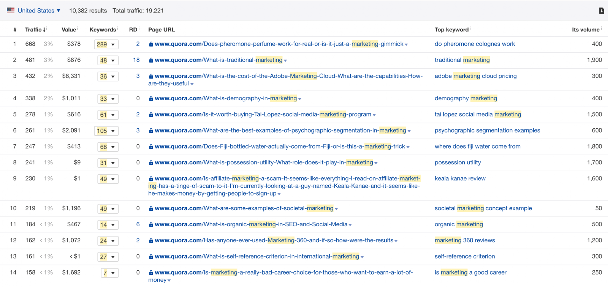Click the lock icon on the traditional-marketing URL

(x=151, y=60)
